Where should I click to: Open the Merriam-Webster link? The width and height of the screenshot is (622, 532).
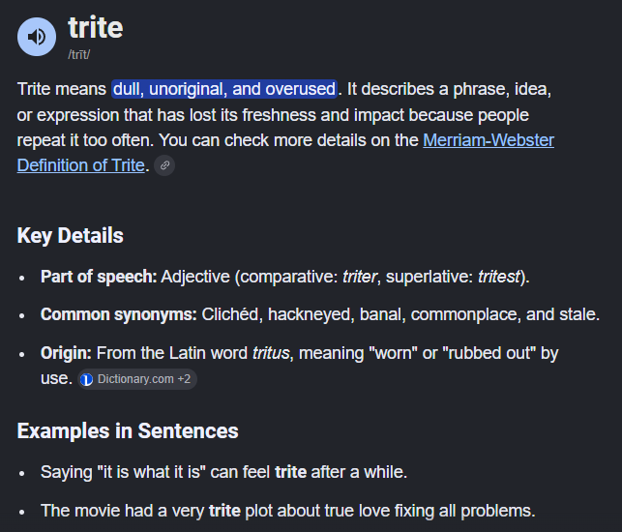(x=489, y=140)
